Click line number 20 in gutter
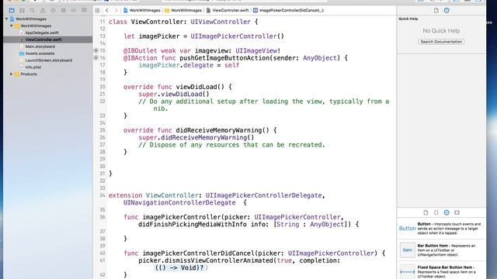The width and height of the screenshot is (497, 279). 102,87
